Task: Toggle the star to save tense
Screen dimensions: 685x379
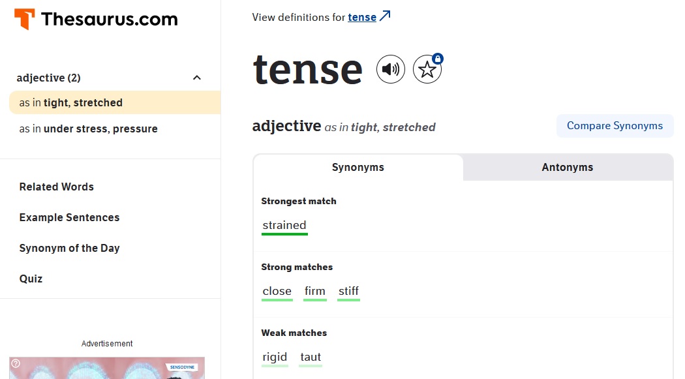Action: [427, 68]
